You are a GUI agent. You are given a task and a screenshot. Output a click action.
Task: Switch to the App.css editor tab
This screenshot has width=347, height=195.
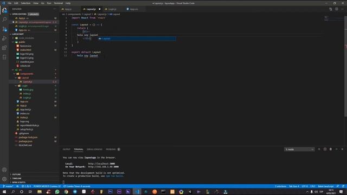[x=134, y=9]
